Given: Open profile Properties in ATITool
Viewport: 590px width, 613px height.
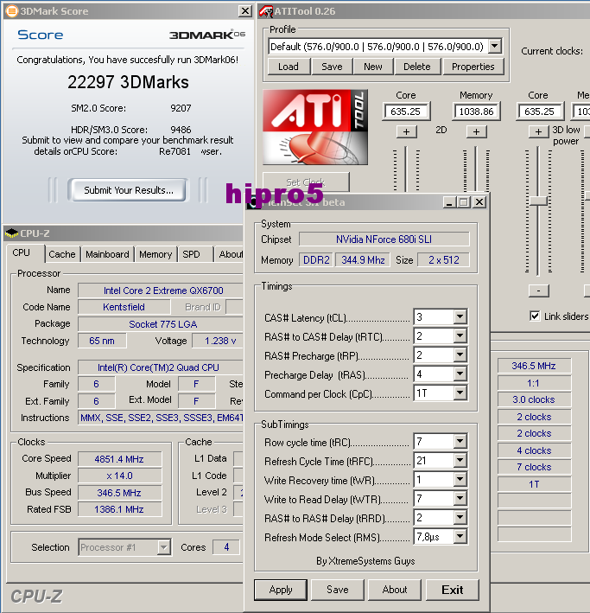Looking at the screenshot, I should 473,67.
